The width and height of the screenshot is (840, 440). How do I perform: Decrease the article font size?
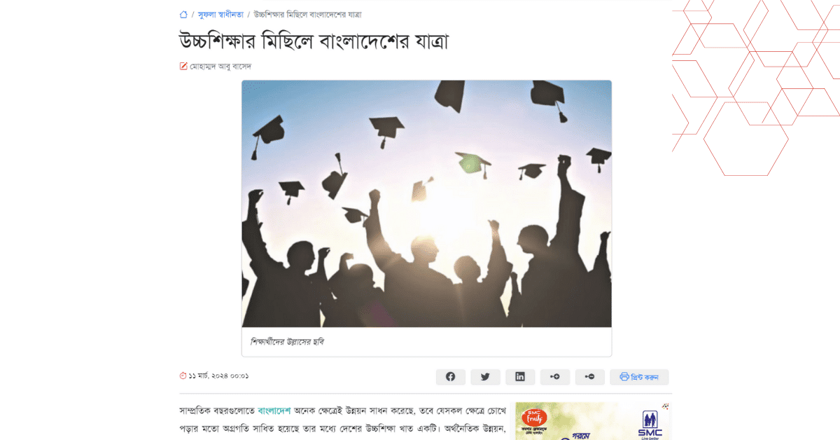pyautogui.click(x=590, y=377)
